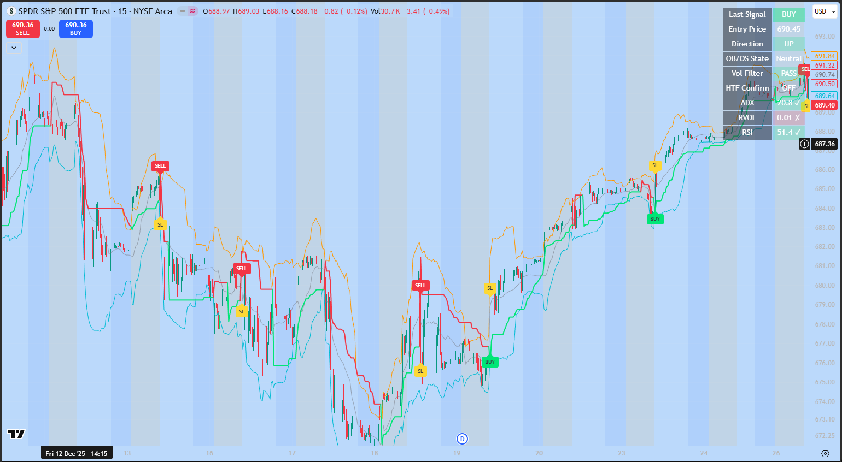Click the green BUY label near 683.50
Screen dimensions: 842x462
click(655, 219)
